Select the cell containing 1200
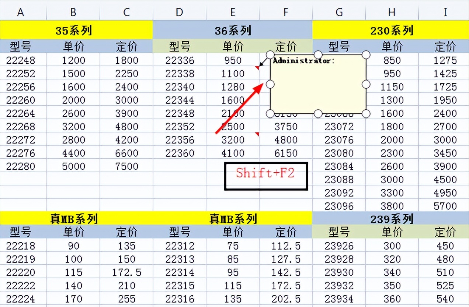469x307 pixels. 73,60
